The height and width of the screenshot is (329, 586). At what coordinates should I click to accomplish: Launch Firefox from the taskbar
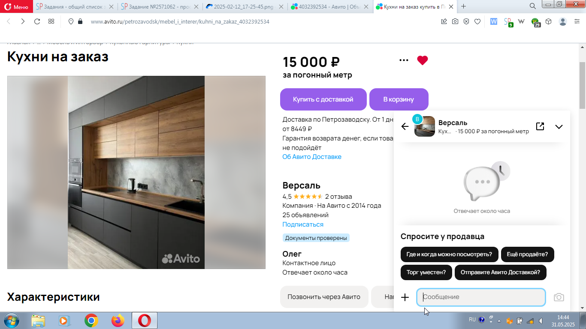click(118, 320)
